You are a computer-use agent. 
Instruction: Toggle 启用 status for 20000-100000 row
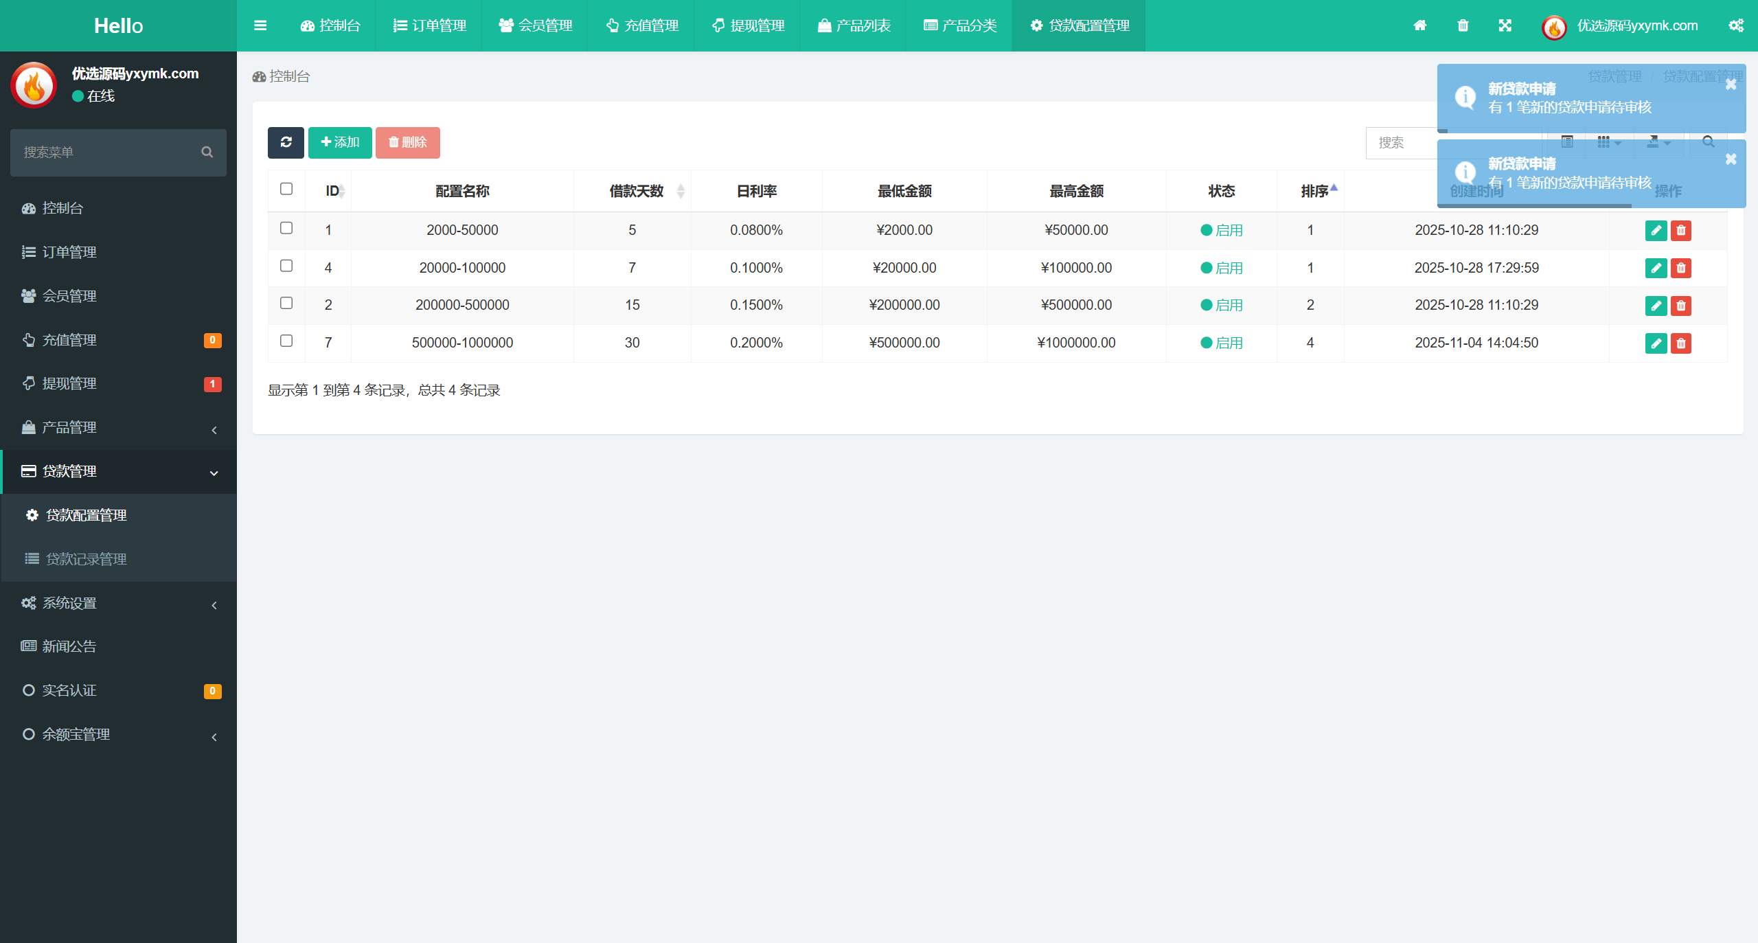[1221, 268]
